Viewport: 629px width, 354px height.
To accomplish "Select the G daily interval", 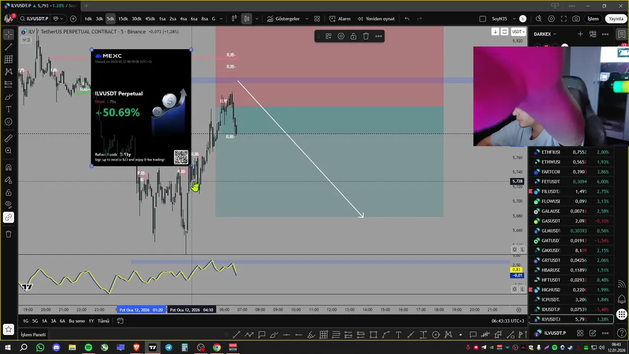I will (213, 19).
